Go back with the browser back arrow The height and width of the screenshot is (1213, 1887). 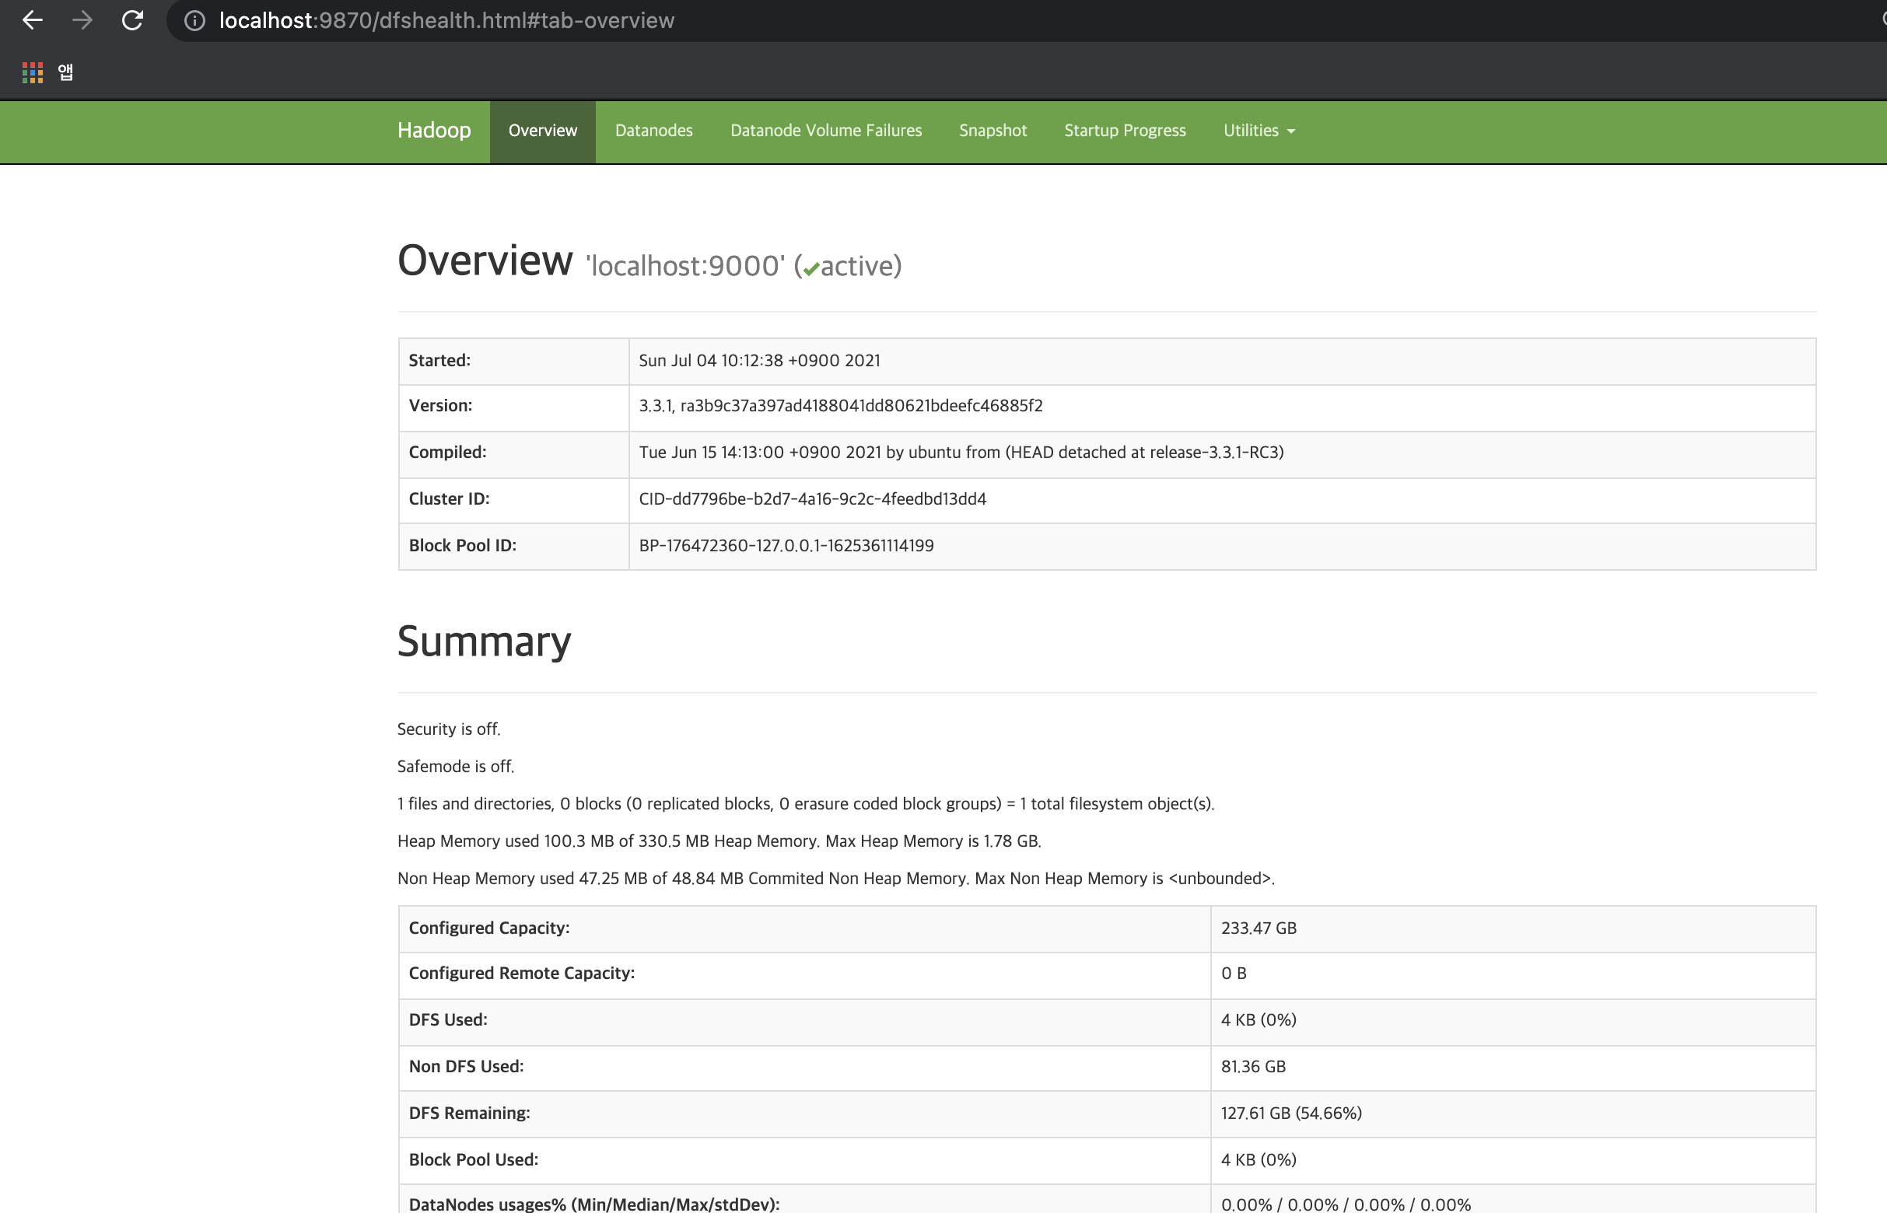pos(33,20)
